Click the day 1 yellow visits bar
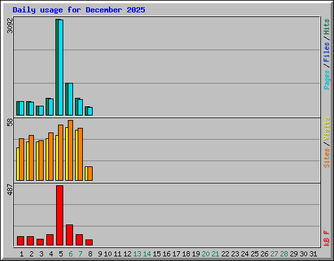 pyautogui.click(x=18, y=164)
